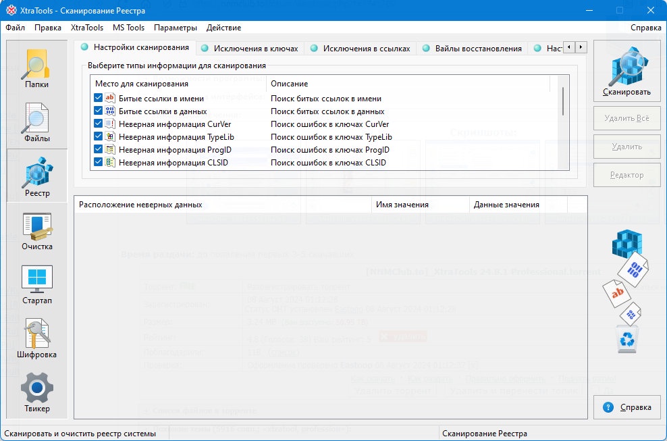Switch to Вайлы восстановления tab
This screenshot has width=667, height=441.
(473, 49)
